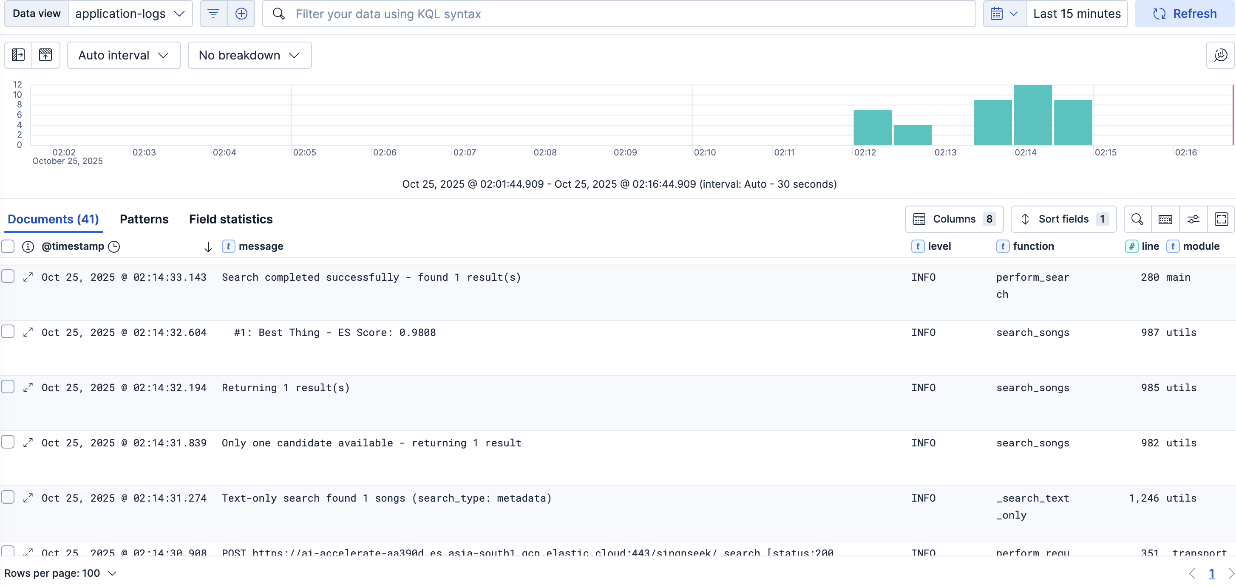This screenshot has width=1236, height=587.
Task: Check the select-all rows checkbox
Action: coord(8,246)
